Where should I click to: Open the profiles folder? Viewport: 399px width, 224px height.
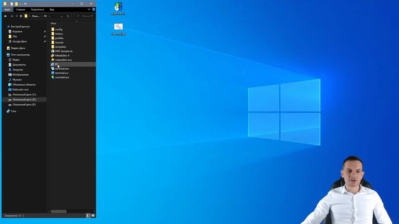point(59,38)
